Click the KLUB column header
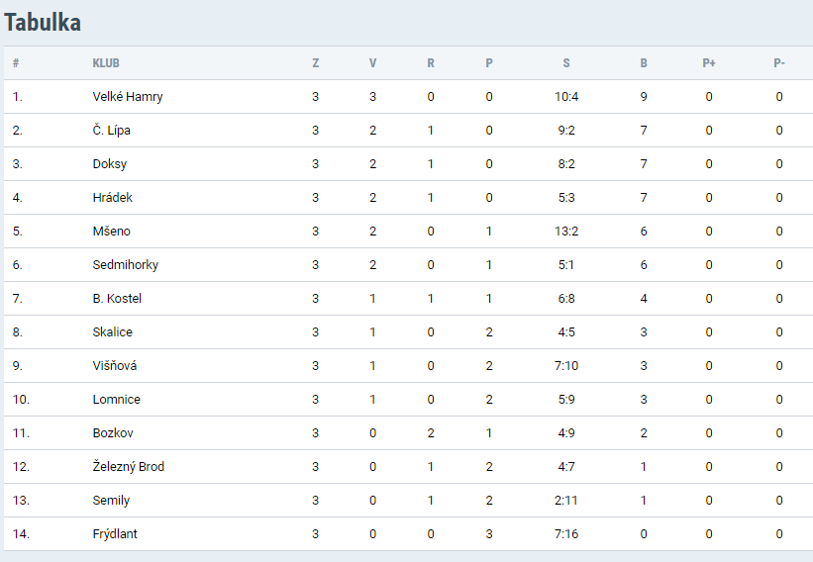Screen dimensions: 813x562 click(x=106, y=63)
